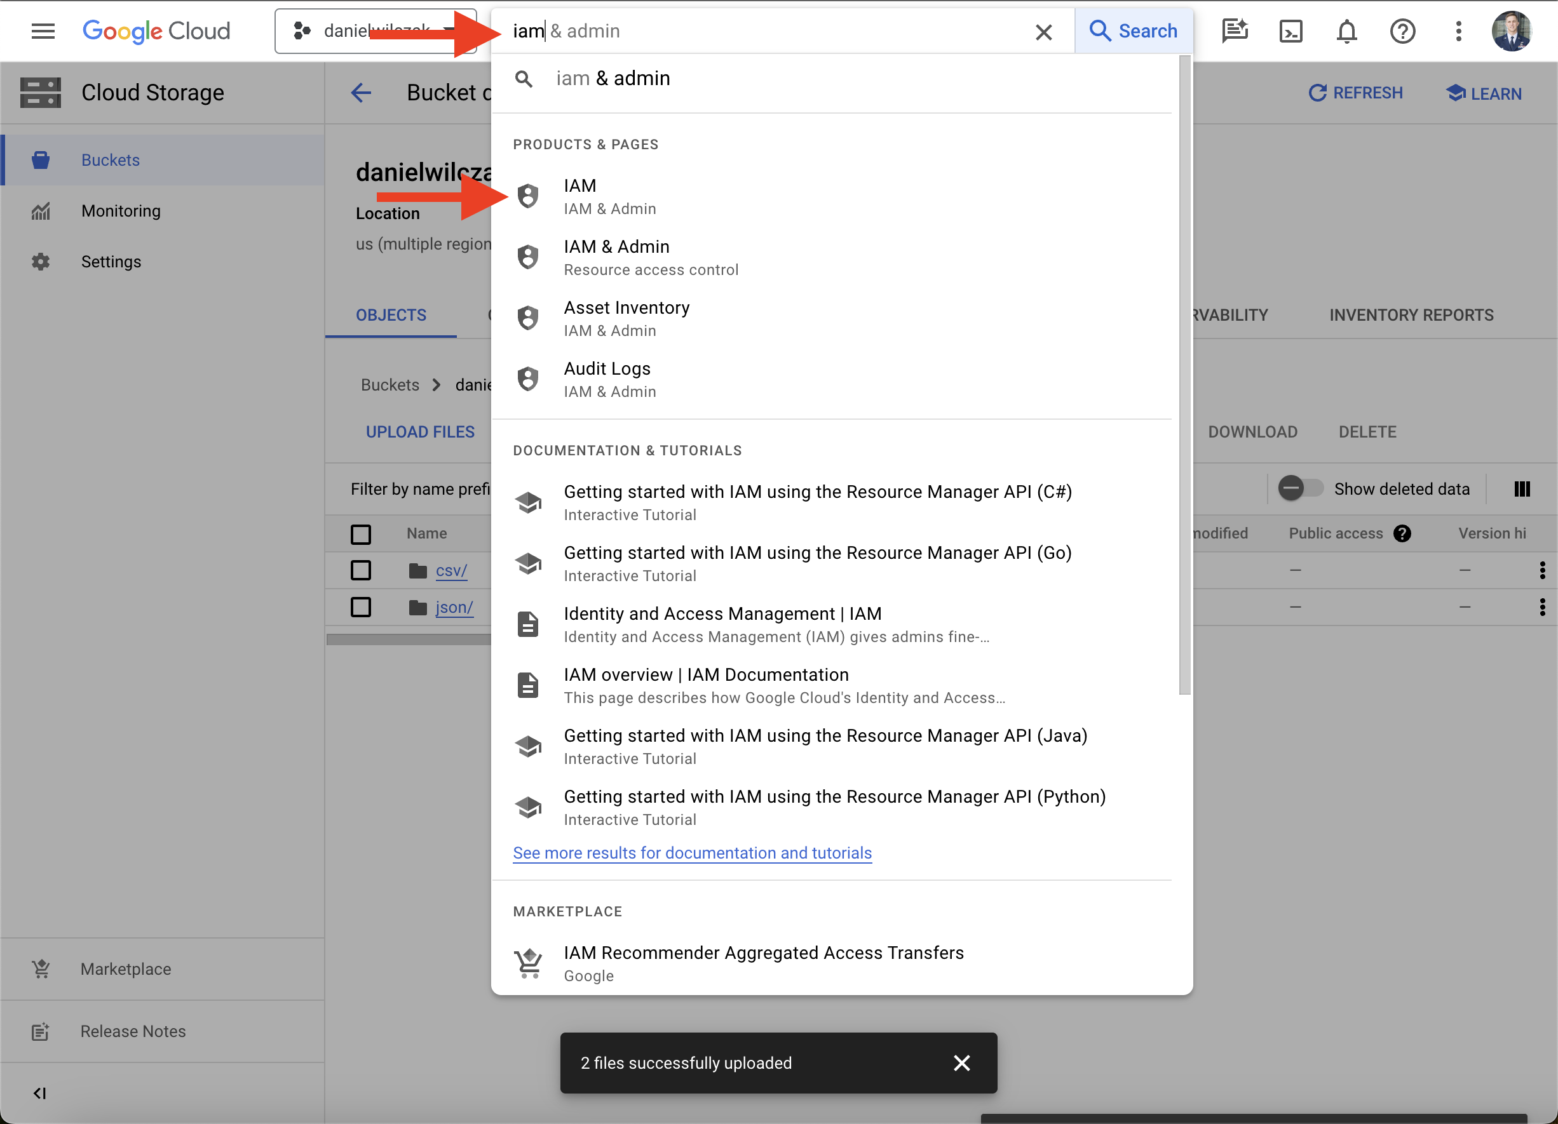Click the shield icon beside Asset Inventory
The height and width of the screenshot is (1124, 1558).
[527, 318]
